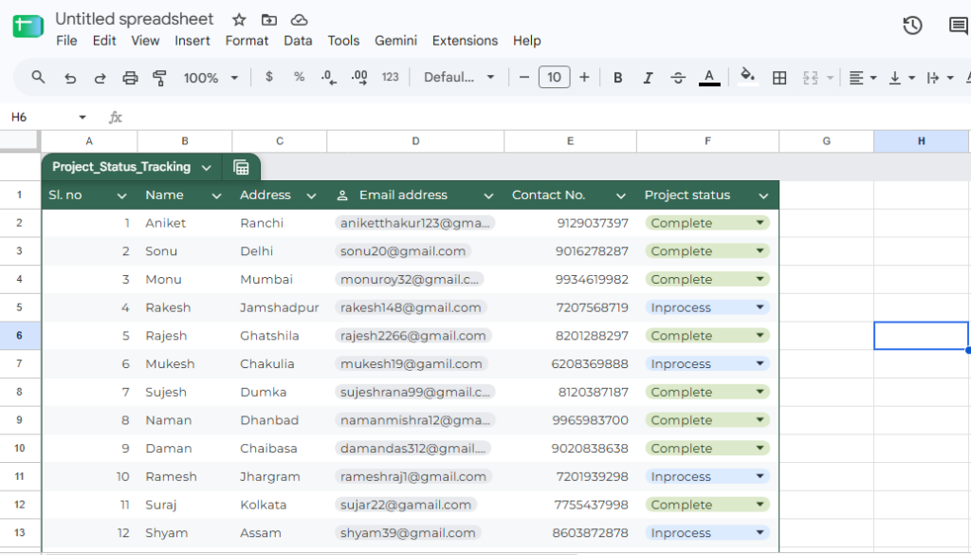Image resolution: width=971 pixels, height=555 pixels.
Task: Format as currency
Action: [268, 77]
